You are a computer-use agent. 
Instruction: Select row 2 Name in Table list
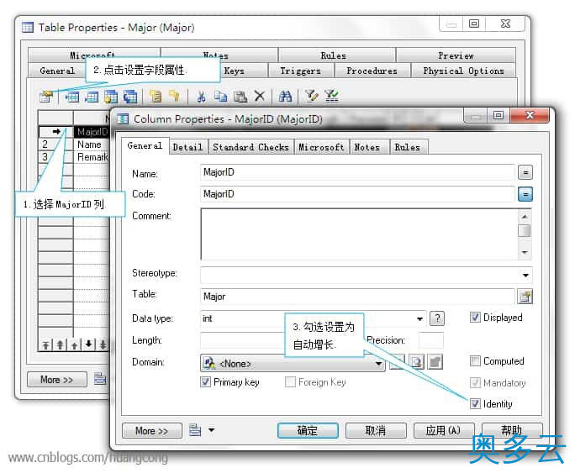click(75, 145)
